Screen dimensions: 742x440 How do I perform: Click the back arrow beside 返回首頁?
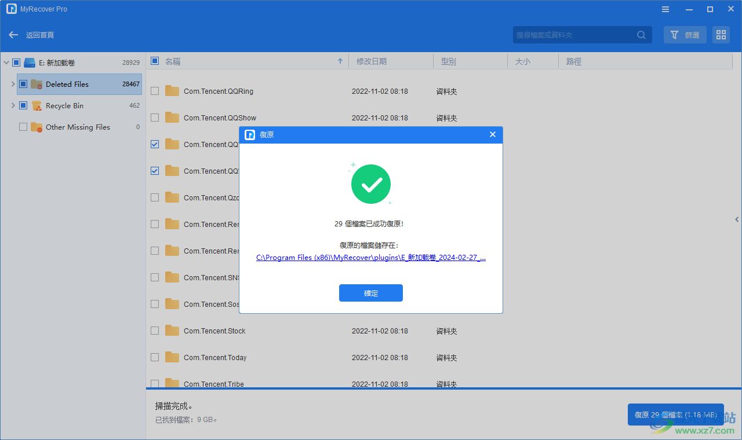13,35
